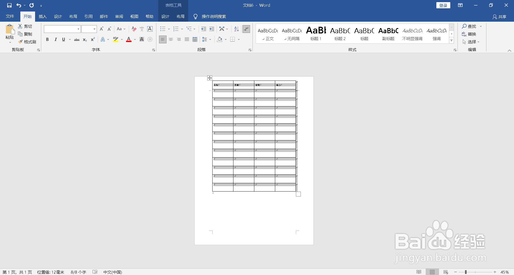Apply strikethrough formatting
This screenshot has width=514, height=275.
pyautogui.click(x=77, y=40)
